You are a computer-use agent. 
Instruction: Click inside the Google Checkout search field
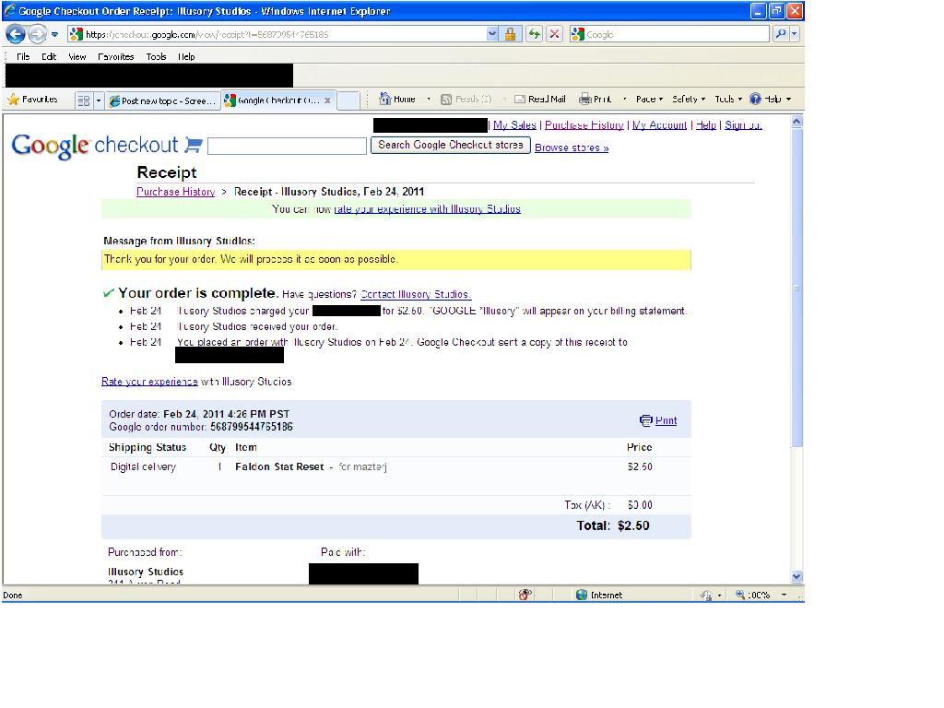[x=286, y=146]
